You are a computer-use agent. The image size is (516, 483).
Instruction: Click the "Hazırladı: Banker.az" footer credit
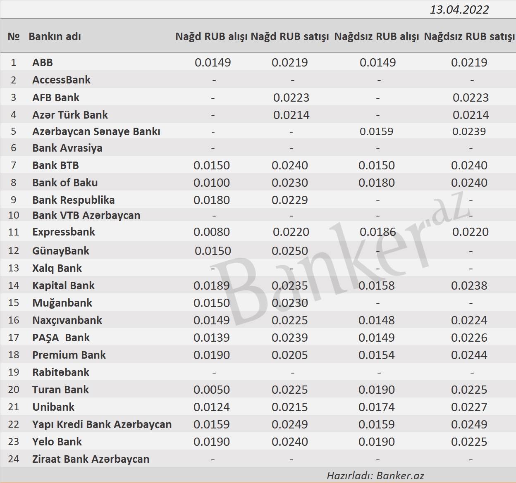pos(375,476)
